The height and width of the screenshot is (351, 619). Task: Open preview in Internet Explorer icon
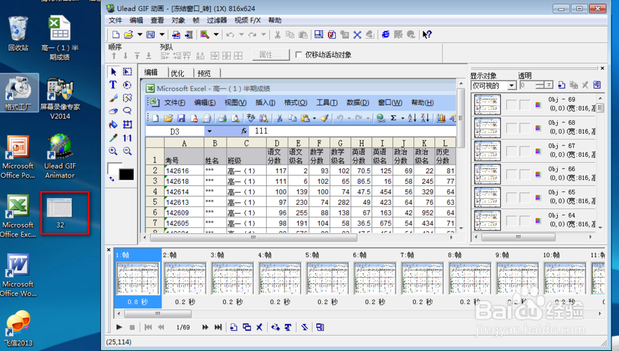pyautogui.click(x=386, y=35)
